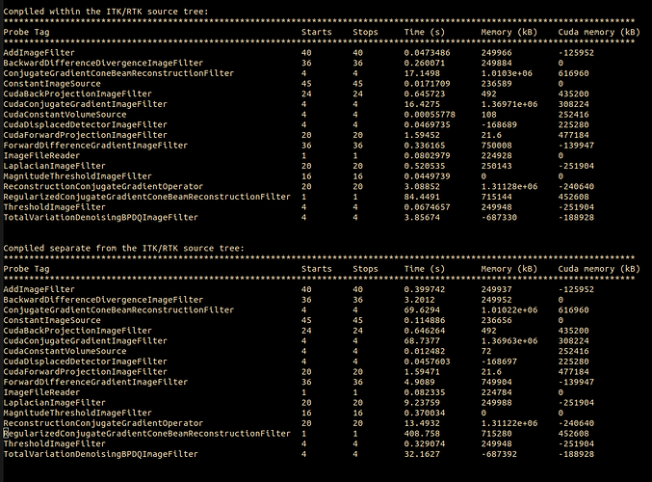The width and height of the screenshot is (652, 482).
Task: Select time value 0.012482 for CudaConstantVolumeSource
Action: click(x=425, y=351)
